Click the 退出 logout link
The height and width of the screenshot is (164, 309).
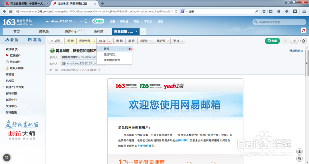160,21
